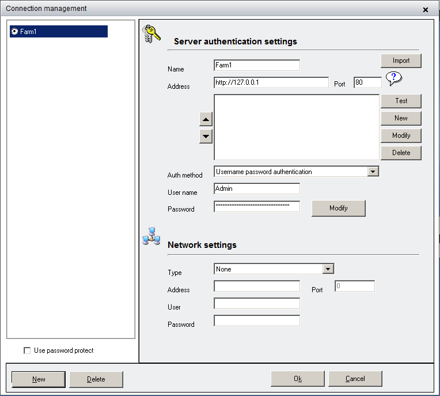Click the network icon beside Network settings
440x396 pixels.
coord(151,237)
